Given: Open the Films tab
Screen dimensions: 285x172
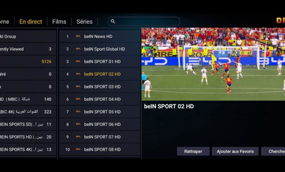Looking at the screenshot, I should click(59, 22).
